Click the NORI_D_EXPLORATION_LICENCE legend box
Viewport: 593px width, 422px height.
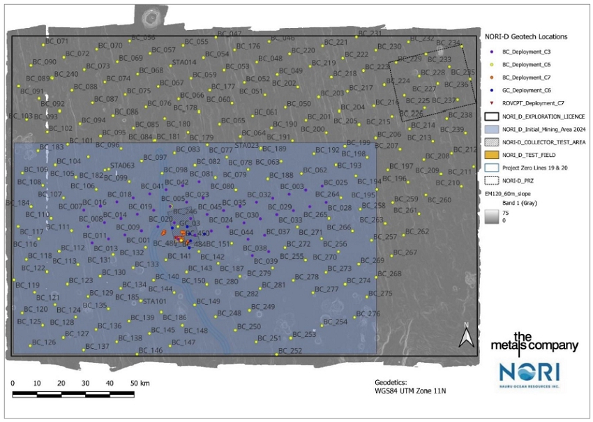tap(492, 116)
